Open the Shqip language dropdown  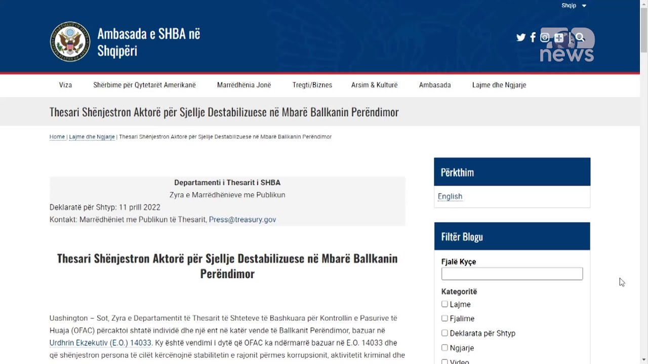pyautogui.click(x=574, y=6)
